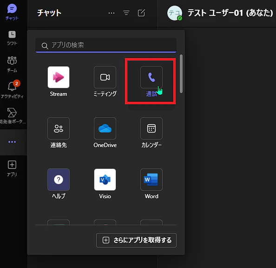
Task: Open the Developer Portal sidebar app
Action: (x=12, y=116)
